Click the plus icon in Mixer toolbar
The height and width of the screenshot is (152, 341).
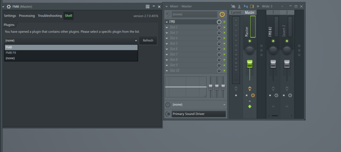[x=258, y=6]
